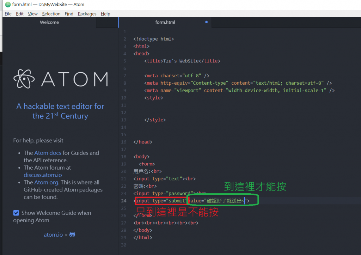Click the closing </style> tag line

pos(155,120)
